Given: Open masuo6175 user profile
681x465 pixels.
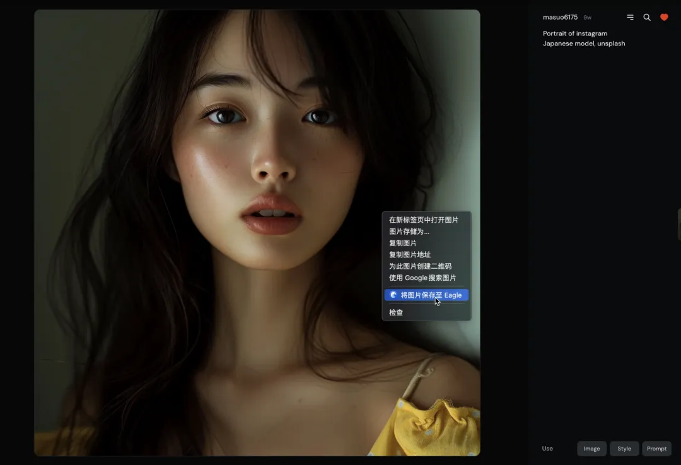Looking at the screenshot, I should [x=560, y=18].
